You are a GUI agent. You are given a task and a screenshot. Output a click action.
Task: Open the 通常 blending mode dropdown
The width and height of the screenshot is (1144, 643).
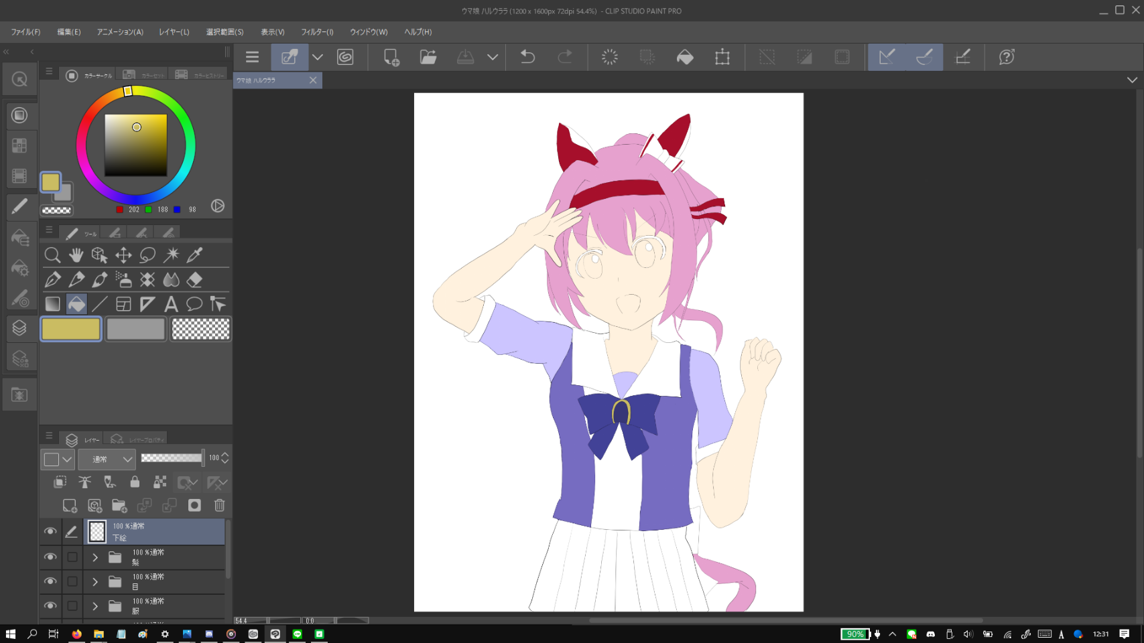pos(107,459)
